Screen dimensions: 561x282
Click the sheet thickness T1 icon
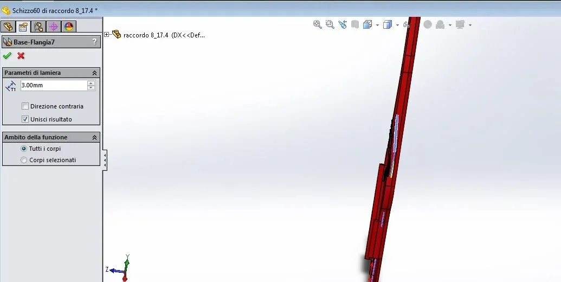tap(11, 86)
